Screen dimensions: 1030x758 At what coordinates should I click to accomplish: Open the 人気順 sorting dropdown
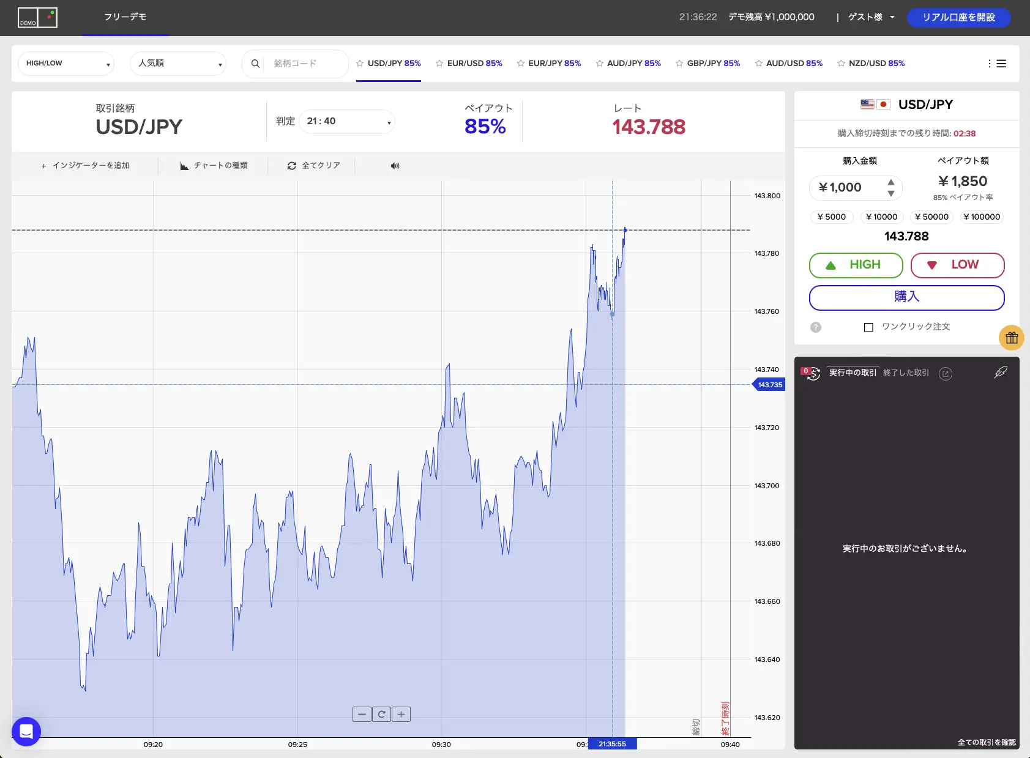(178, 64)
